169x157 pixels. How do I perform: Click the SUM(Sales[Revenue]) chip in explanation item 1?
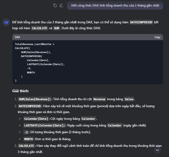coord(34,99)
